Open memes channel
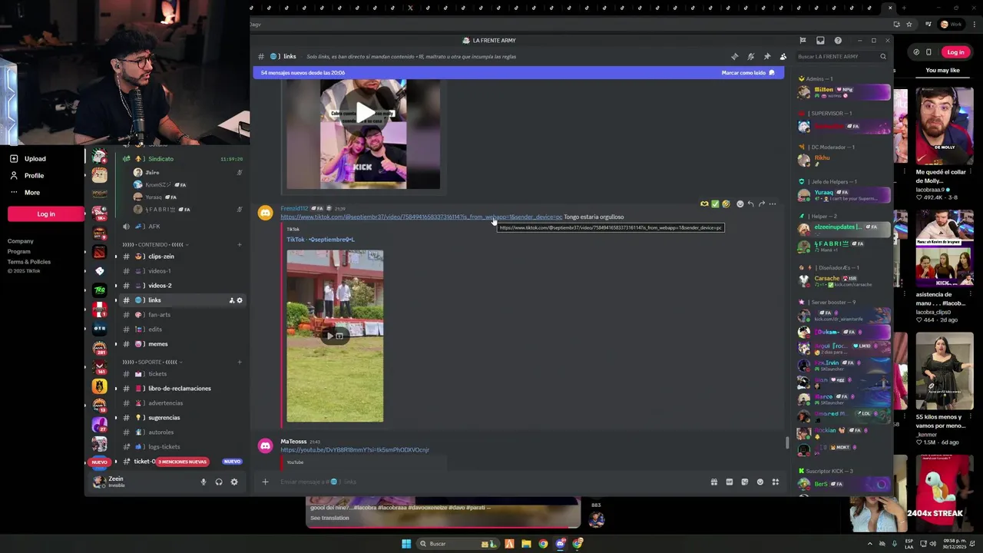 click(181, 344)
